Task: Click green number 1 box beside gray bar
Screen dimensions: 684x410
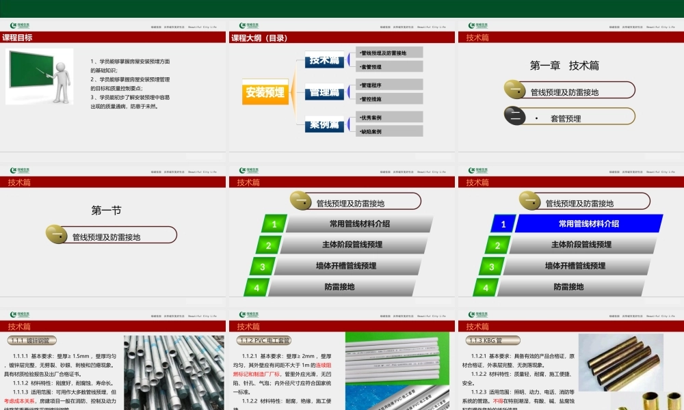Action: [x=274, y=224]
